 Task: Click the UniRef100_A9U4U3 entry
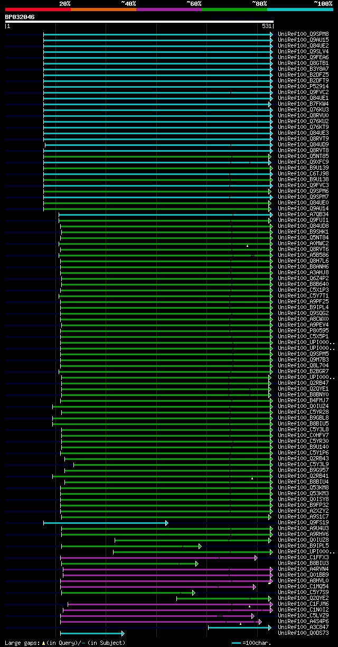[x=304, y=528]
